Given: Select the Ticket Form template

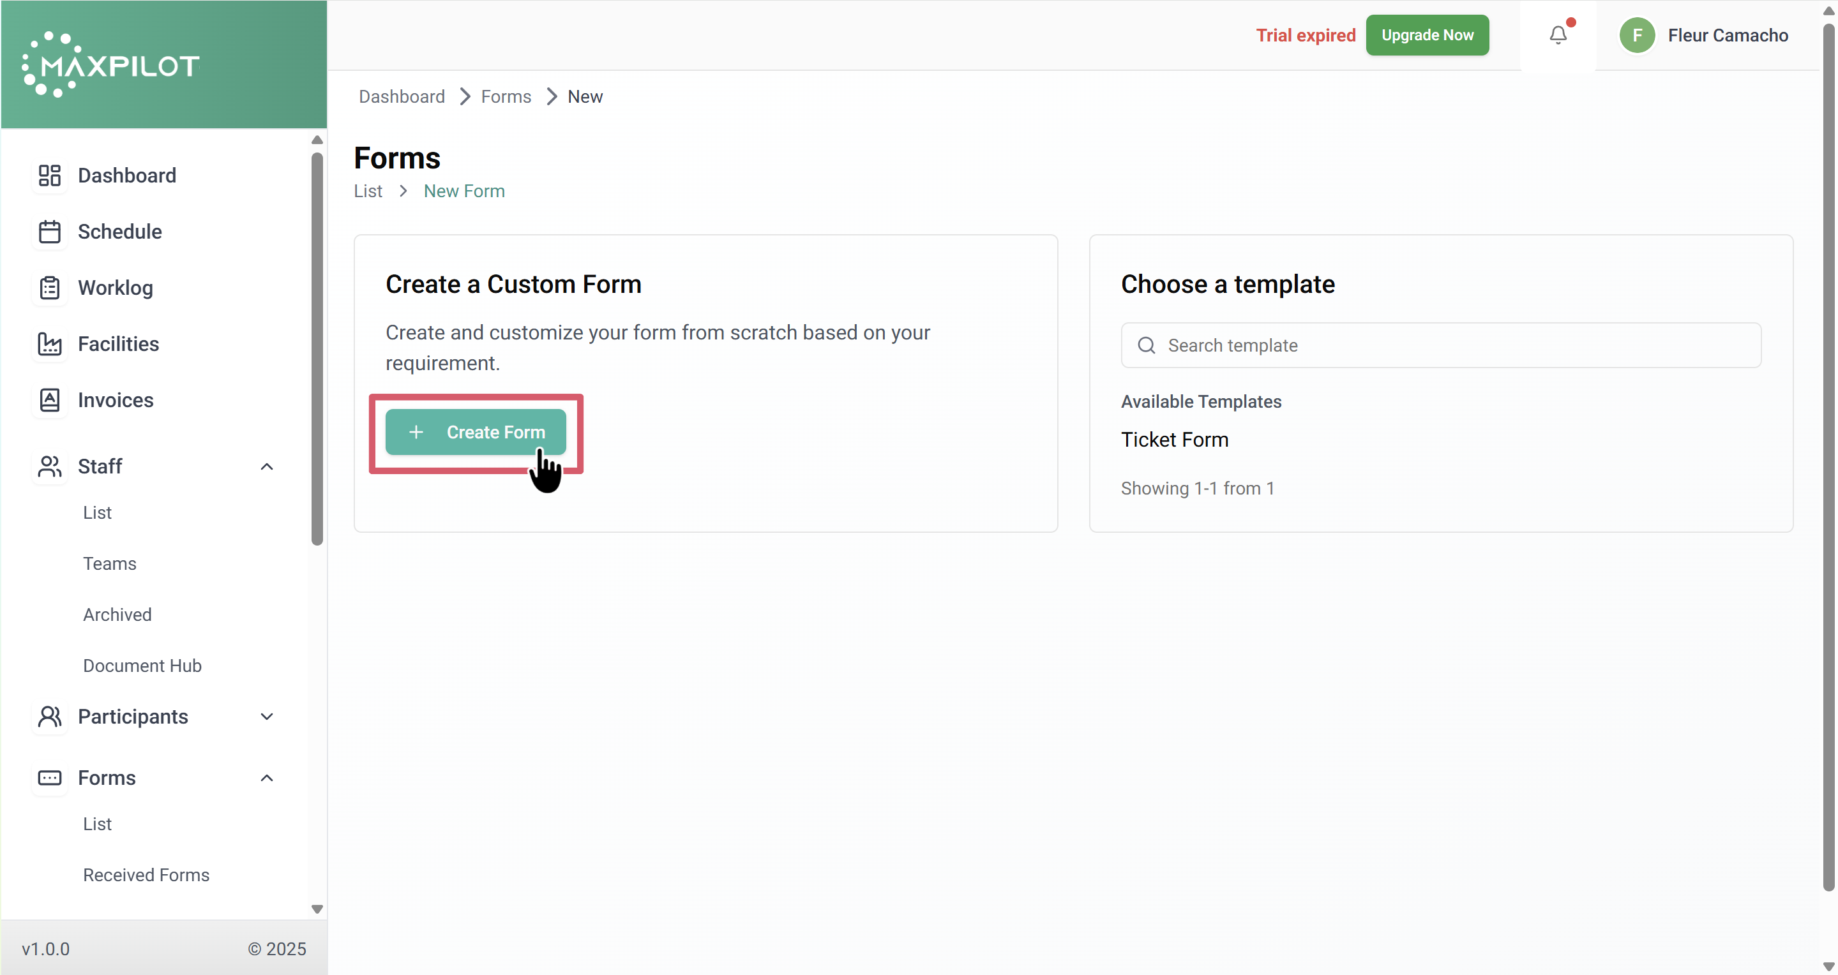Looking at the screenshot, I should pyautogui.click(x=1173, y=440).
